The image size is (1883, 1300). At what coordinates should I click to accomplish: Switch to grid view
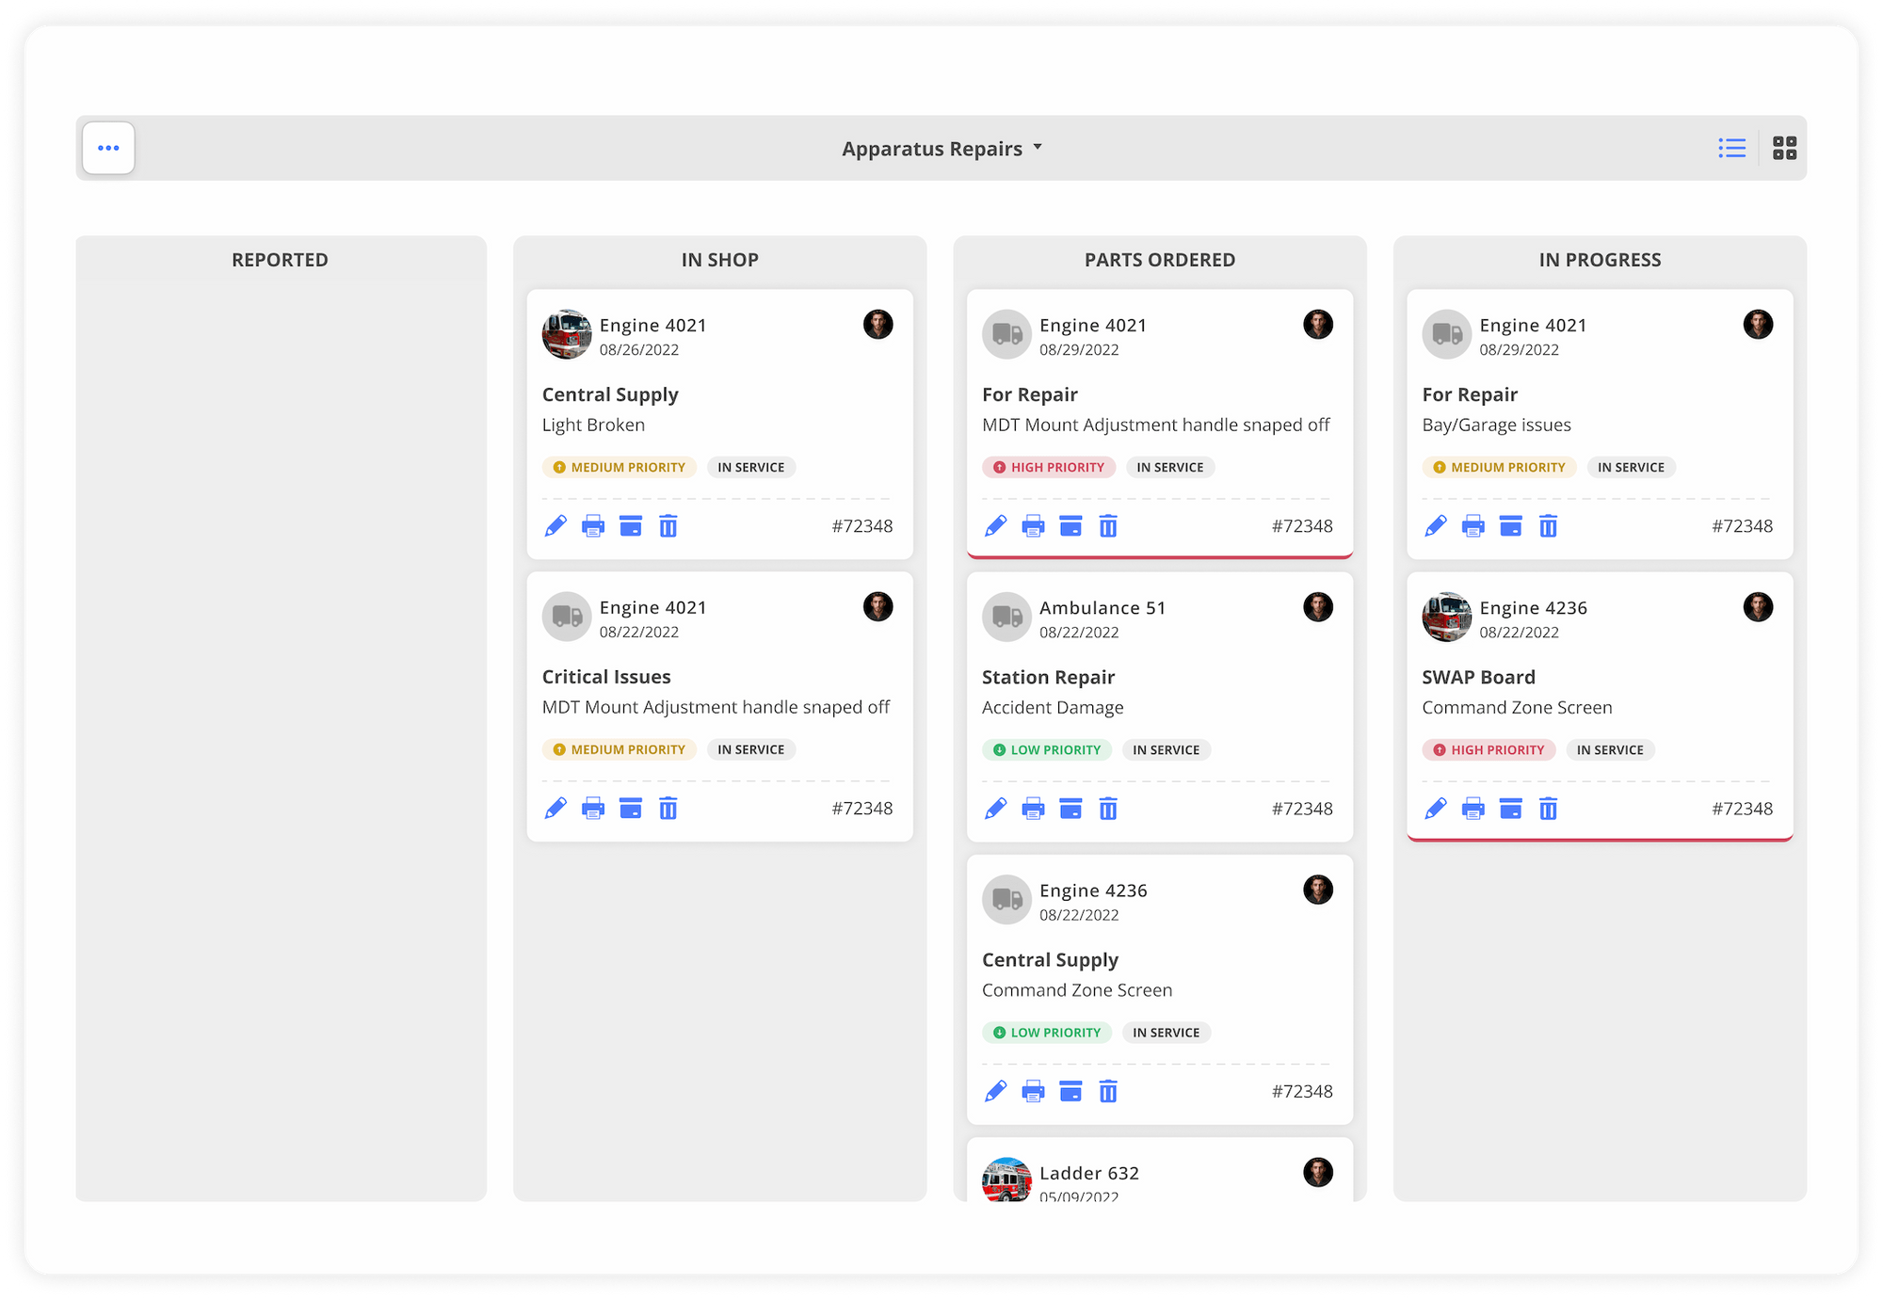(x=1784, y=148)
